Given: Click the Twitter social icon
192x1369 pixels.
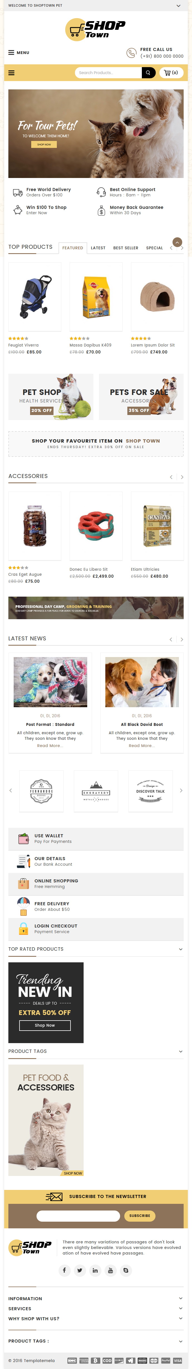Looking at the screenshot, I should 80,1270.
